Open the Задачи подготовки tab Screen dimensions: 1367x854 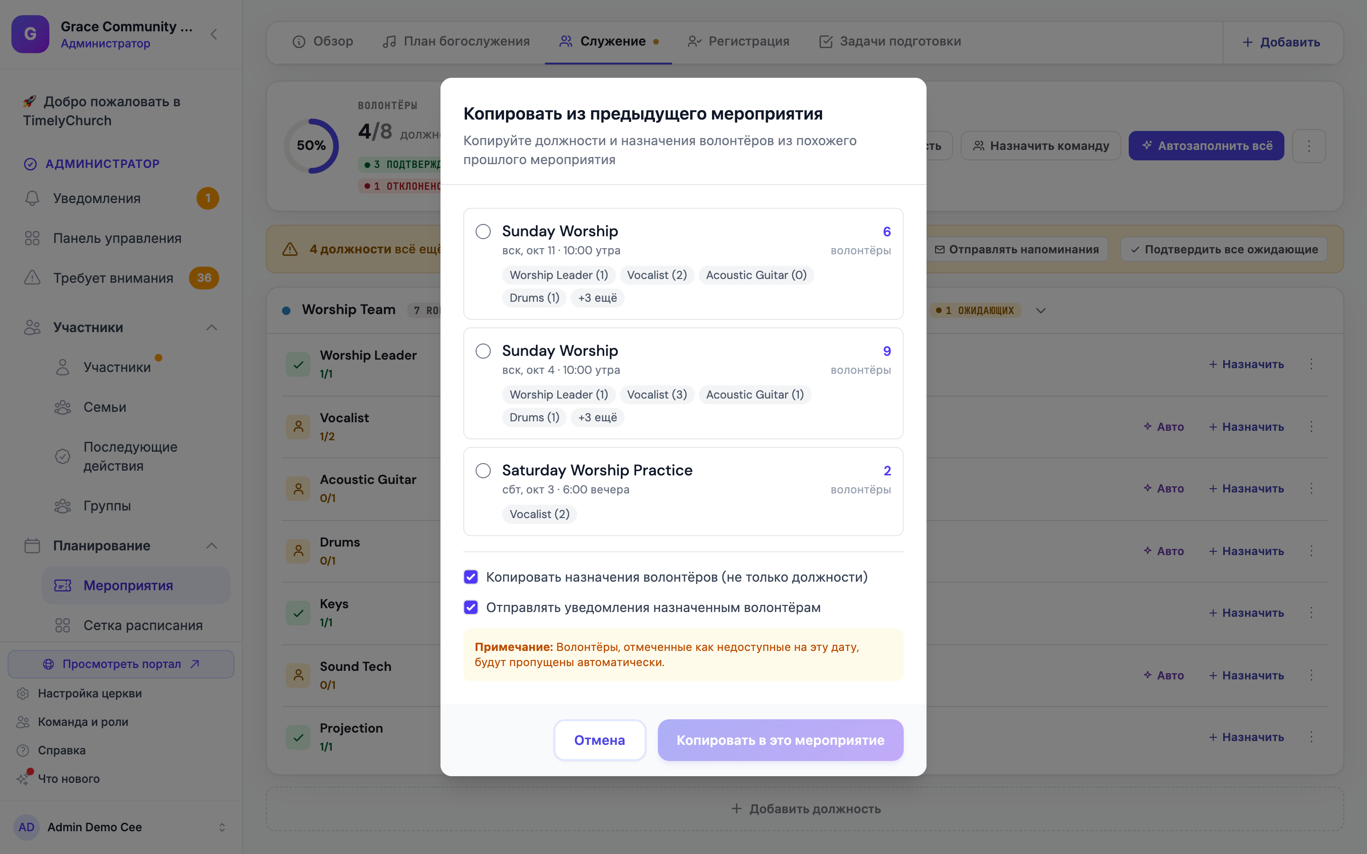click(890, 41)
